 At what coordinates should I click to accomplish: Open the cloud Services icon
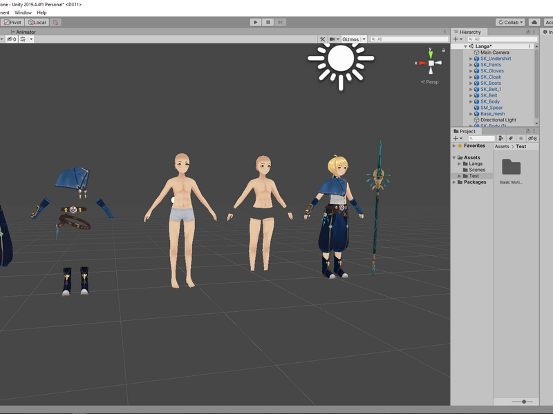tap(534, 22)
